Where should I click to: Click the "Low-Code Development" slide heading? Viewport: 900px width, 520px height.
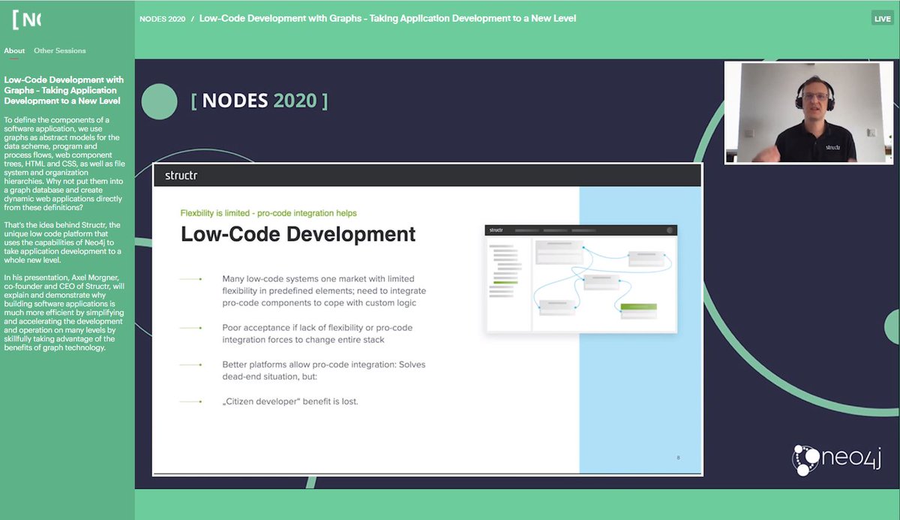click(x=298, y=233)
